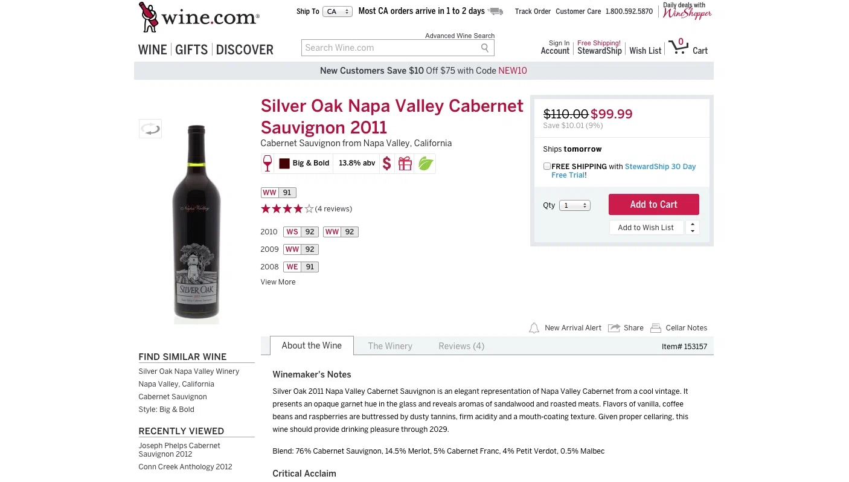This screenshot has height=482, width=849.
Task: Click the red wine glass icon
Action: (268, 164)
